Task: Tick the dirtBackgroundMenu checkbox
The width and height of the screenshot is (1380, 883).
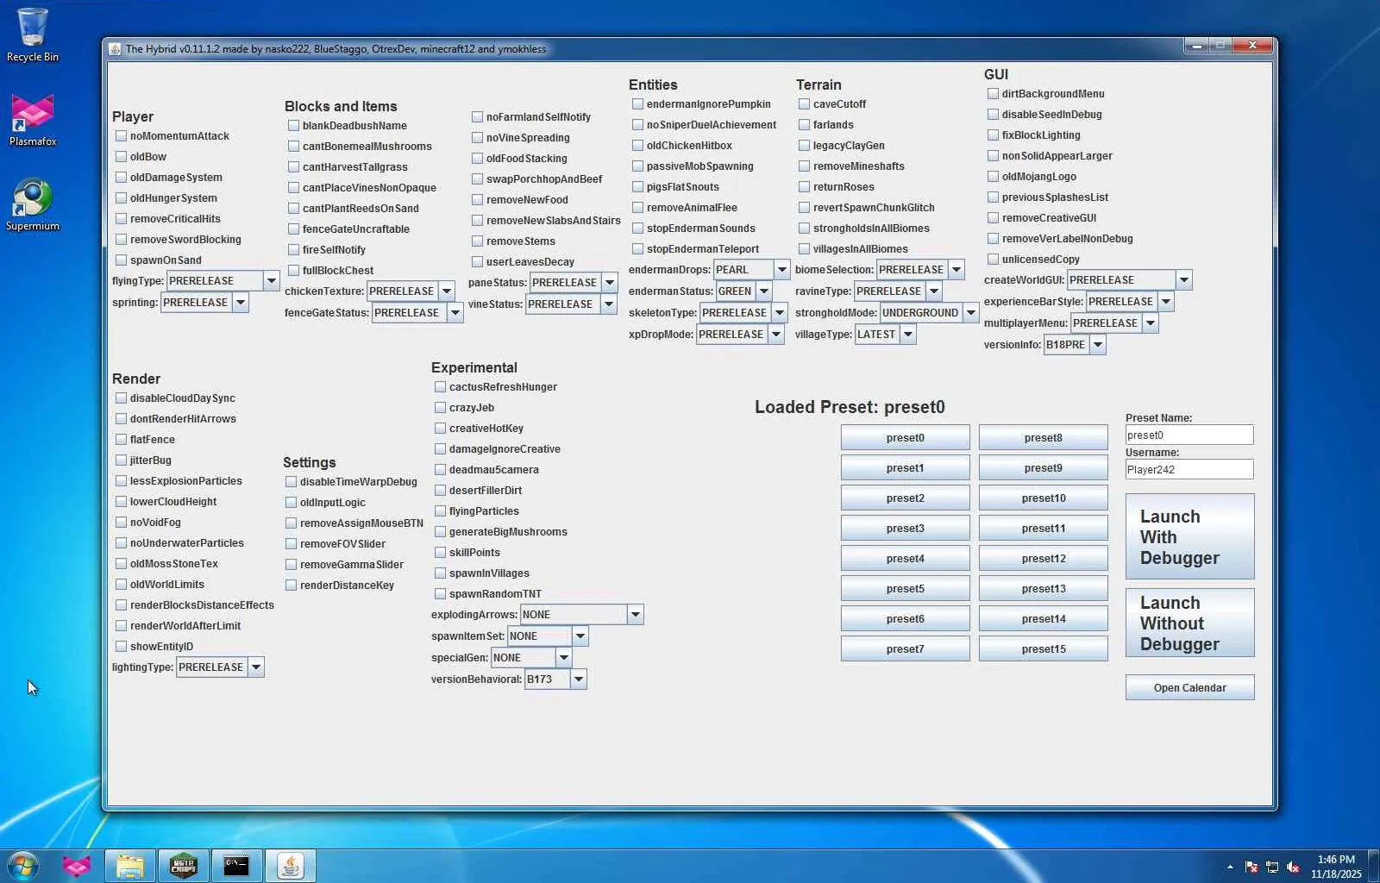Action: point(994,94)
